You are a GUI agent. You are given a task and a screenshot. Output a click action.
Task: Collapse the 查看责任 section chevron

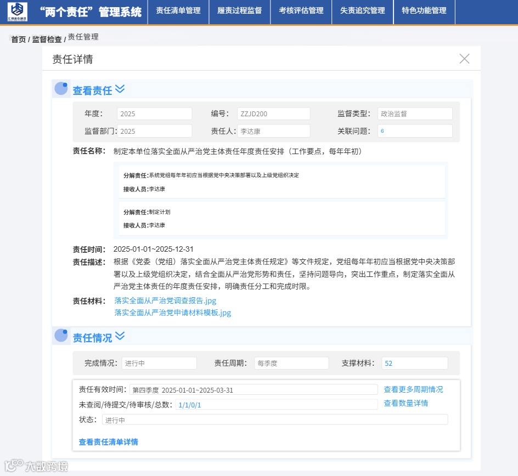[120, 89]
